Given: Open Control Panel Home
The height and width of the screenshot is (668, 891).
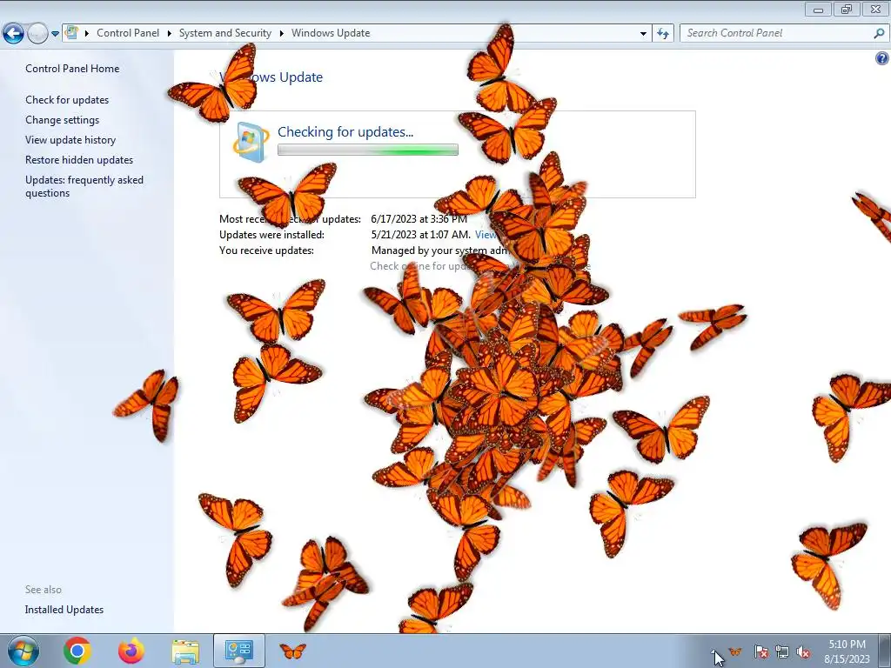Looking at the screenshot, I should coord(72,68).
